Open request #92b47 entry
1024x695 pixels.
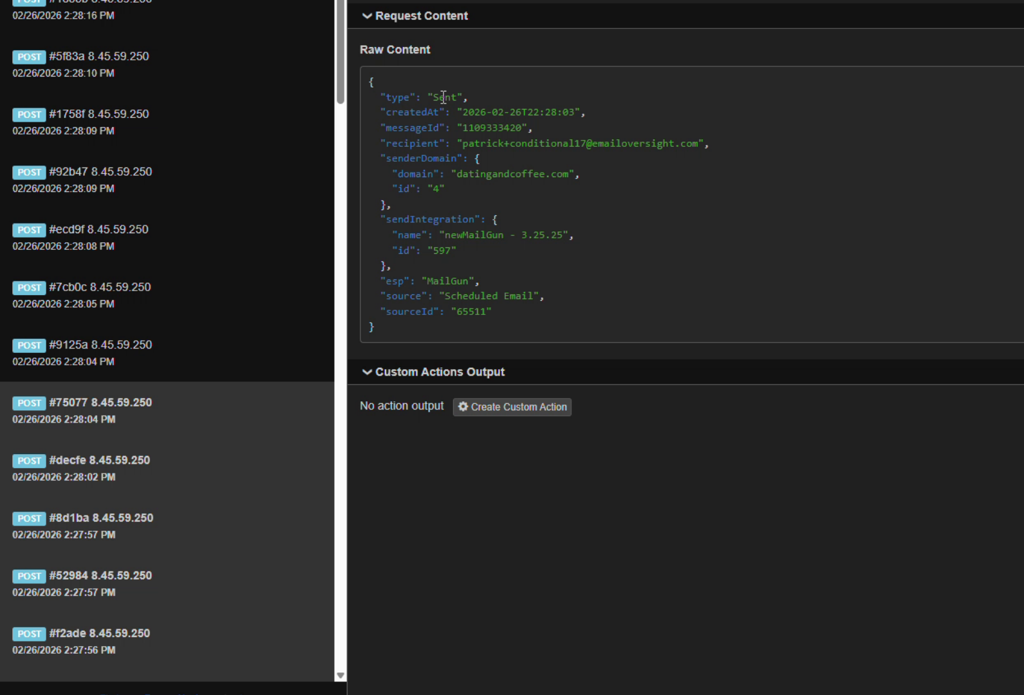pos(167,180)
